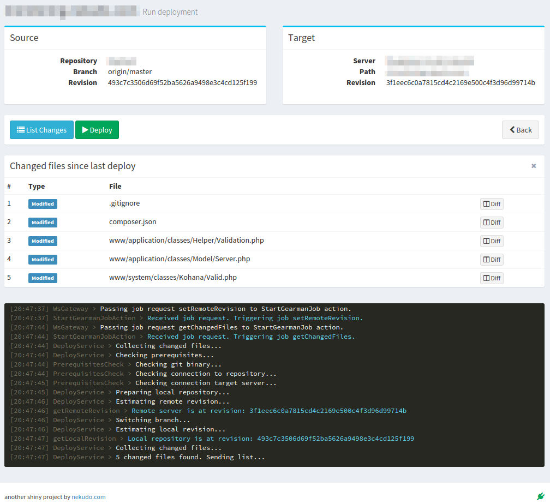550x504 pixels.
Task: Select www/application/classes/Model/Server.php file name
Action: [180, 259]
